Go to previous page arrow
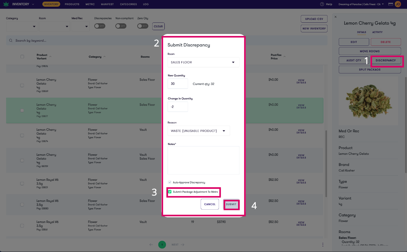The width and height of the screenshot is (407, 252). [151, 245]
